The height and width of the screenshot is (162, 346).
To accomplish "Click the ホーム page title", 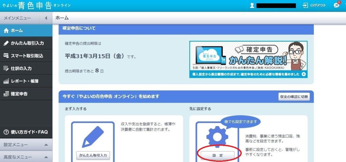I will pos(62,18).
